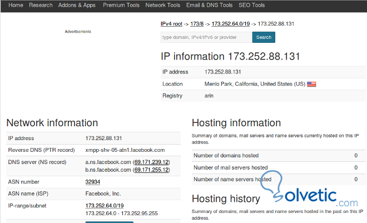Click the IP-range/subnet 173.252.64.0/19 link
The width and height of the screenshot is (367, 223).
click(104, 206)
